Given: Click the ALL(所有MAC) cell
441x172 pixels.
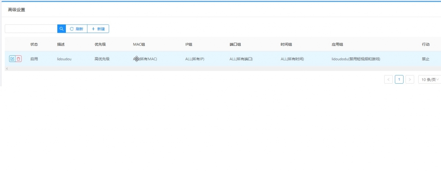Looking at the screenshot, I should (145, 59).
